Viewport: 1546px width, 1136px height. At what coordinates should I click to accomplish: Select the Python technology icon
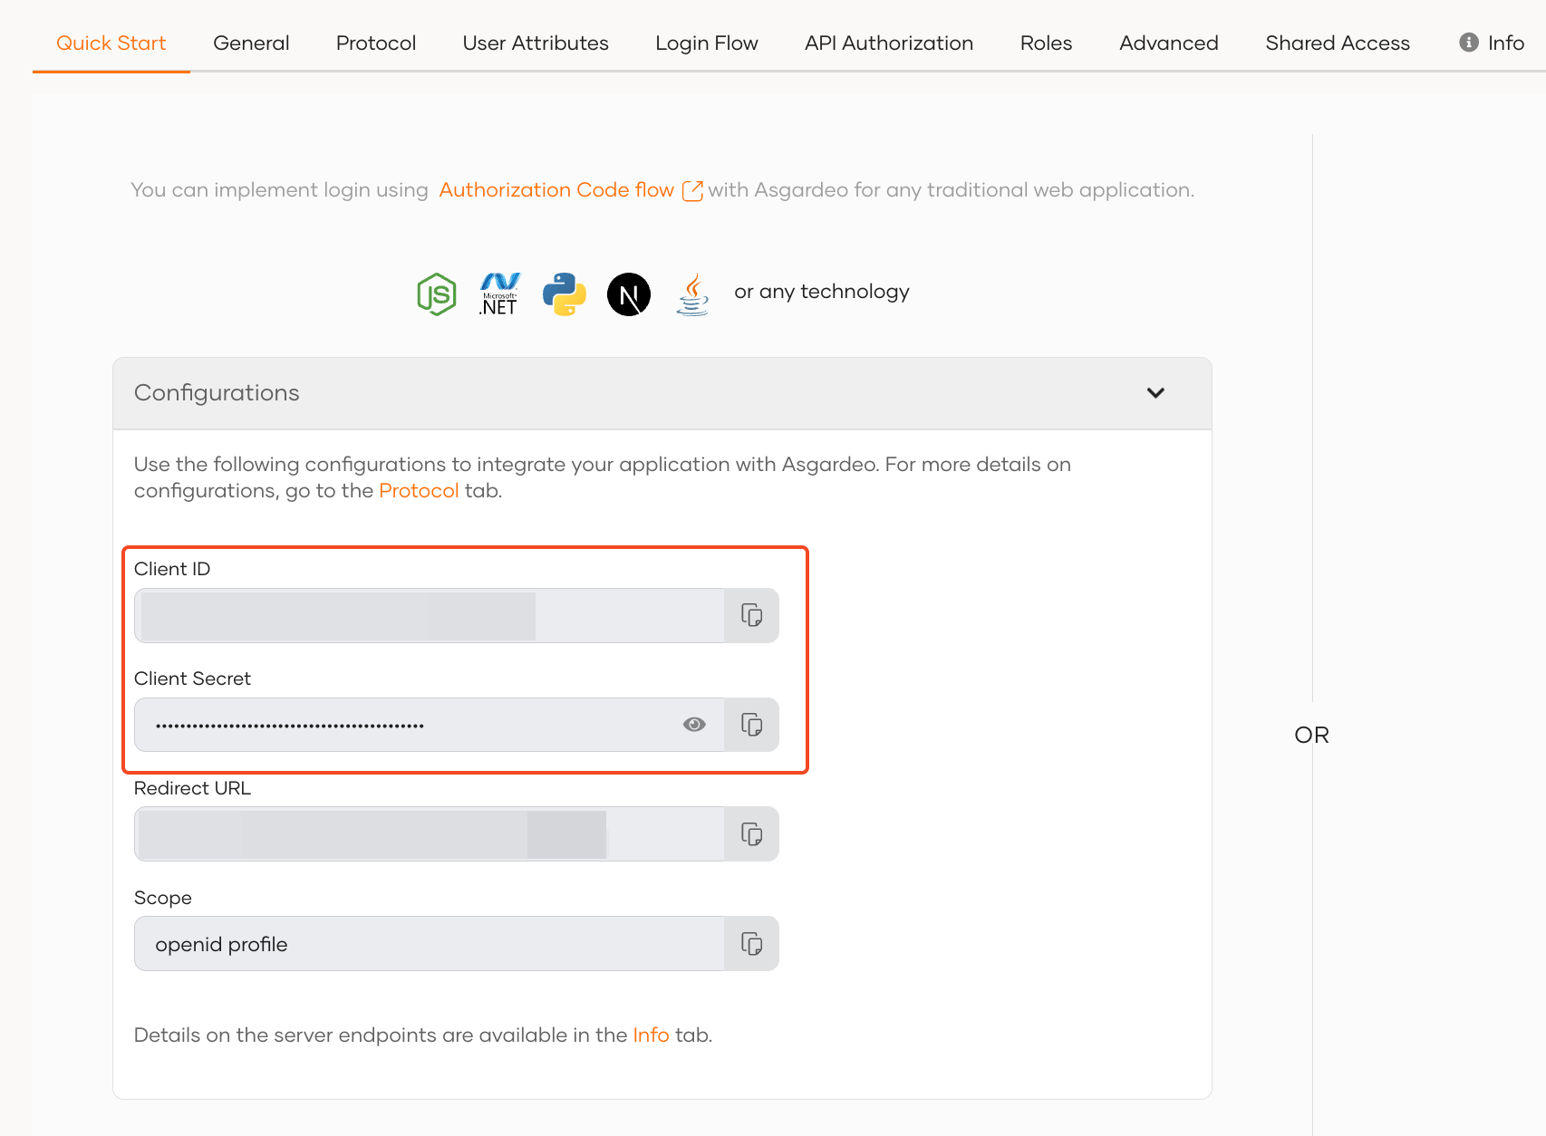coord(563,294)
